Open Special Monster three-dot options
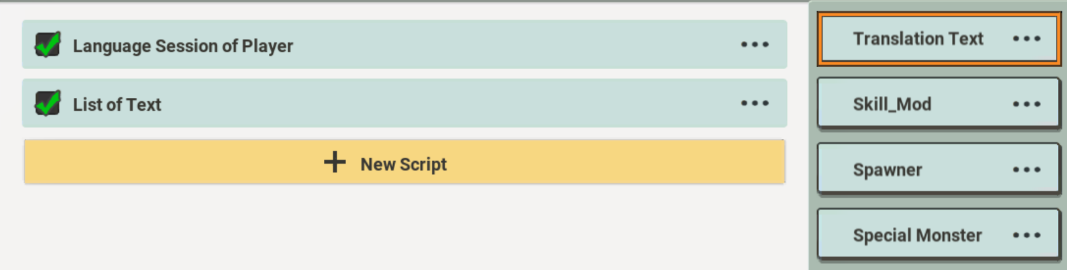Screen dimensions: 1067x270 (1026, 235)
